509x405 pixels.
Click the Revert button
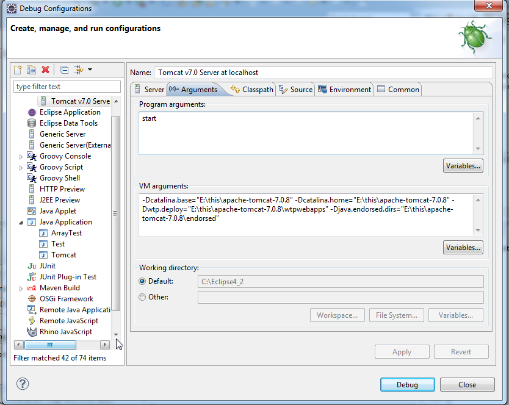coord(461,352)
